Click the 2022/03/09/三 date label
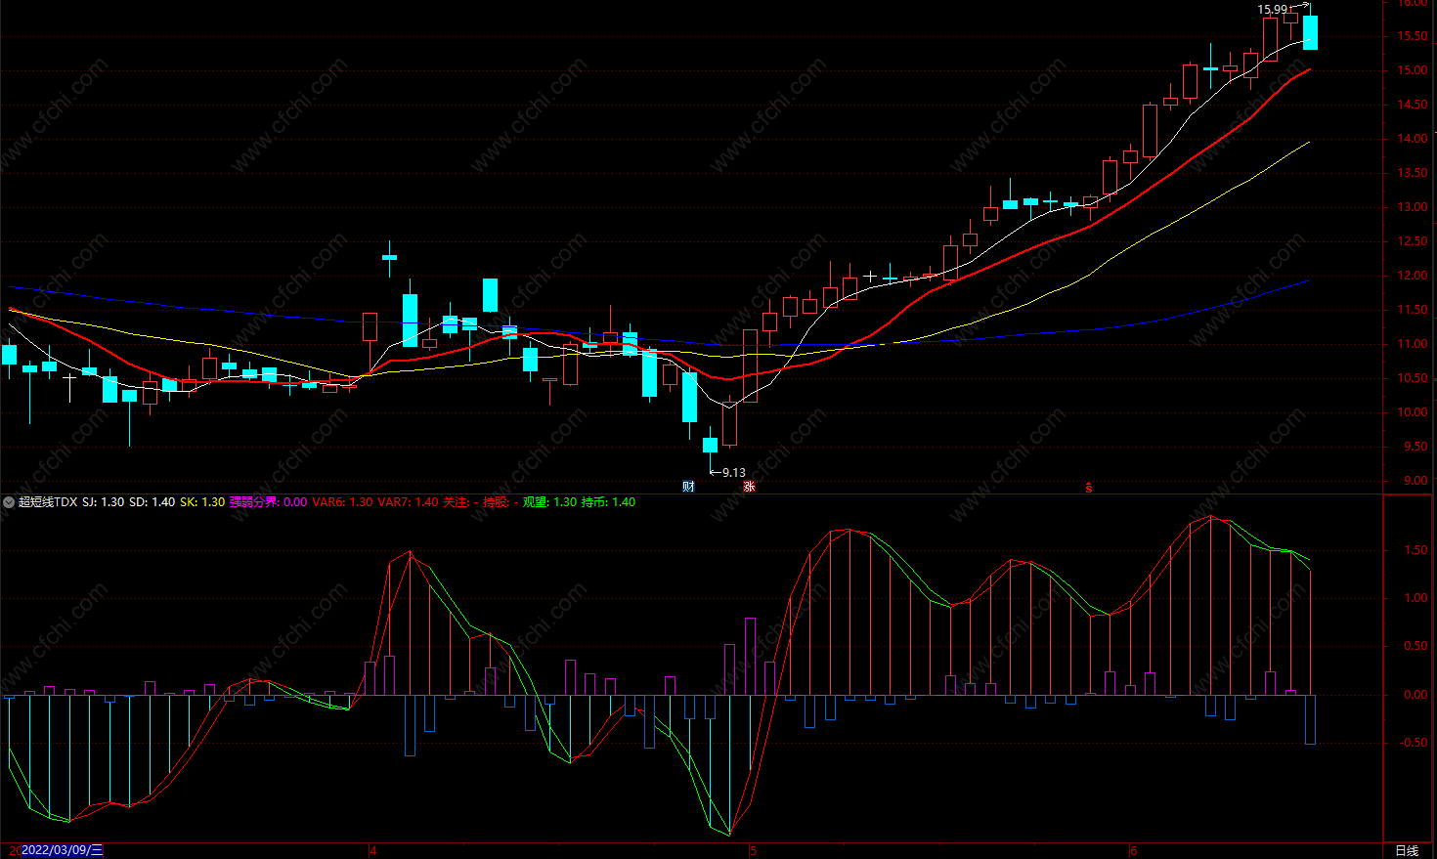The image size is (1437, 859). [62, 850]
